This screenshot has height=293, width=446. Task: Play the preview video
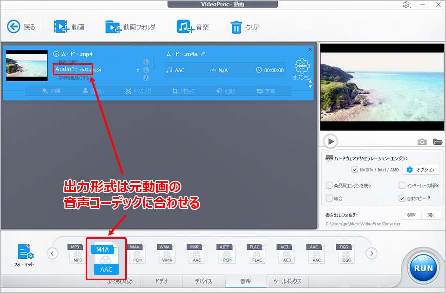click(x=331, y=141)
